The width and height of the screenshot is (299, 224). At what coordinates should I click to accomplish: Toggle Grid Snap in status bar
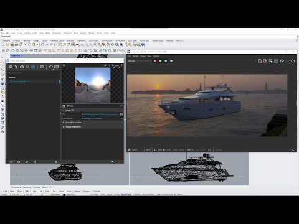pyautogui.click(x=93, y=195)
